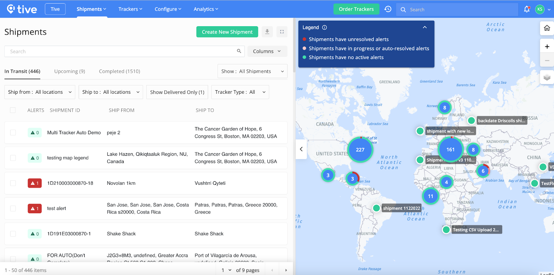Click Order Trackers button

point(356,9)
